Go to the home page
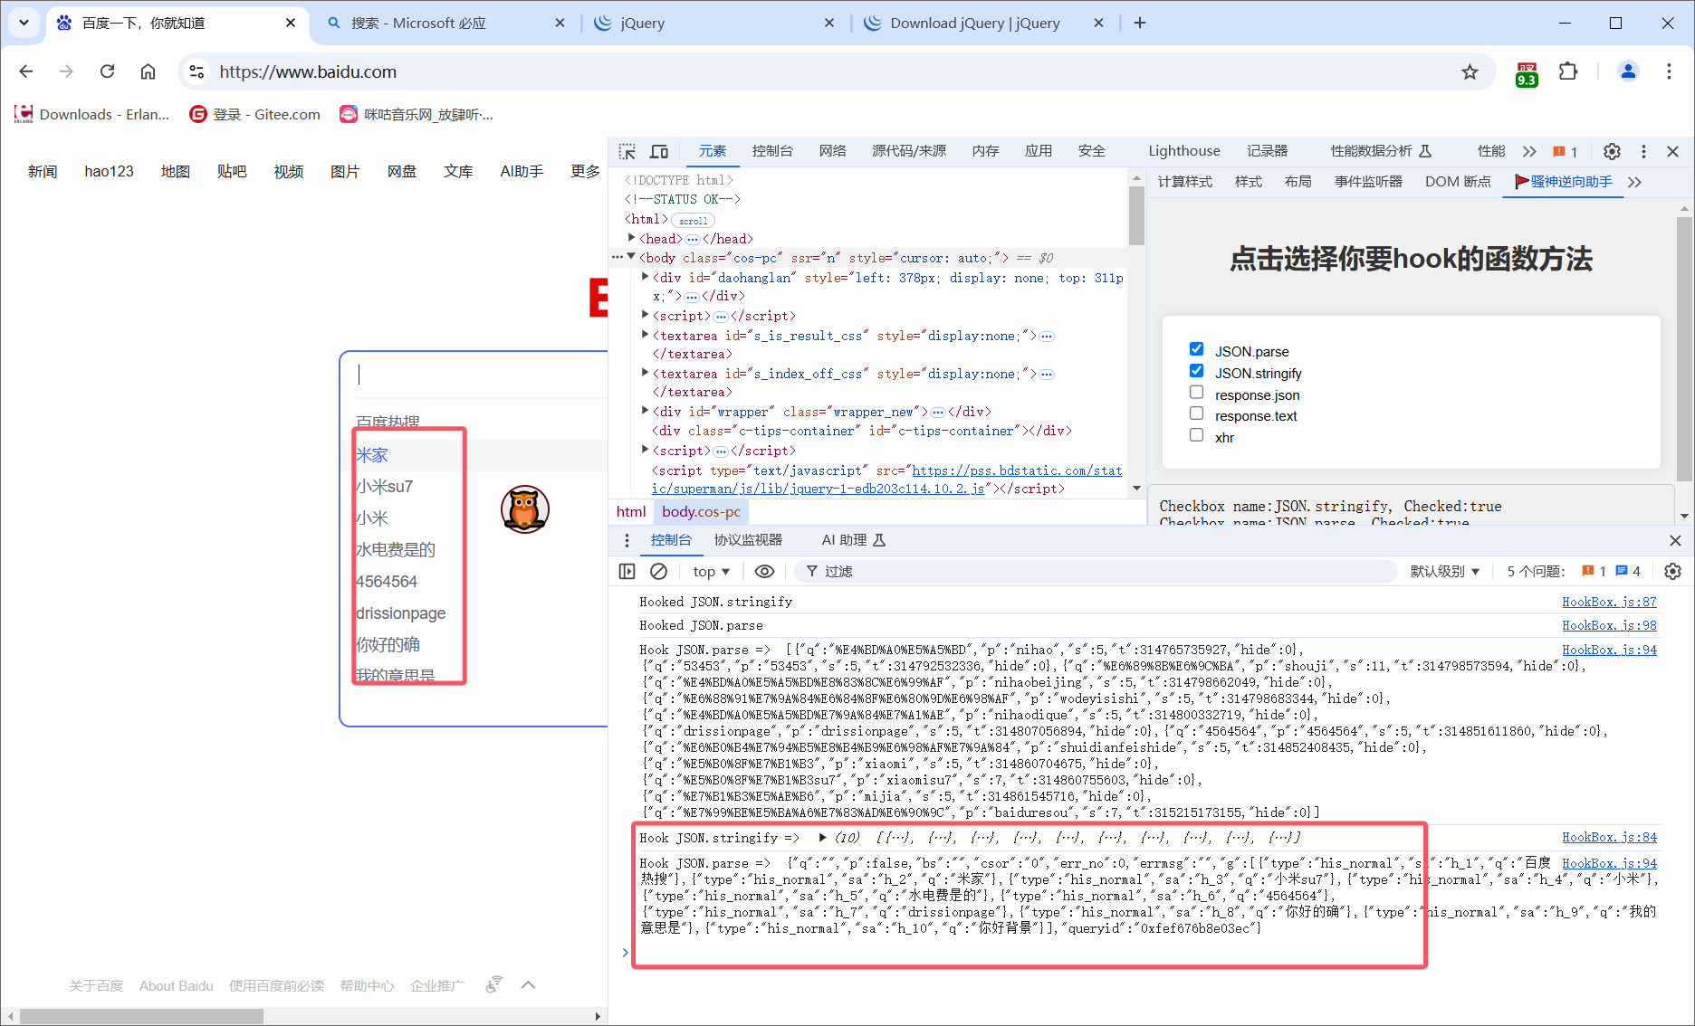 (148, 71)
